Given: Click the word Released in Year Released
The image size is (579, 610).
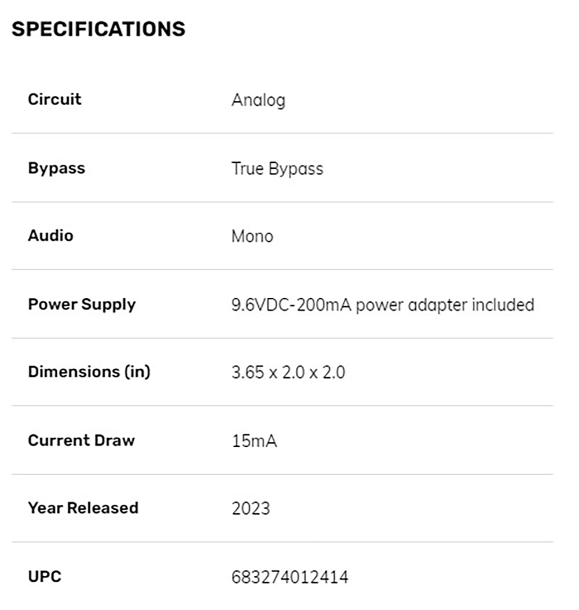Looking at the screenshot, I should click(x=102, y=508).
